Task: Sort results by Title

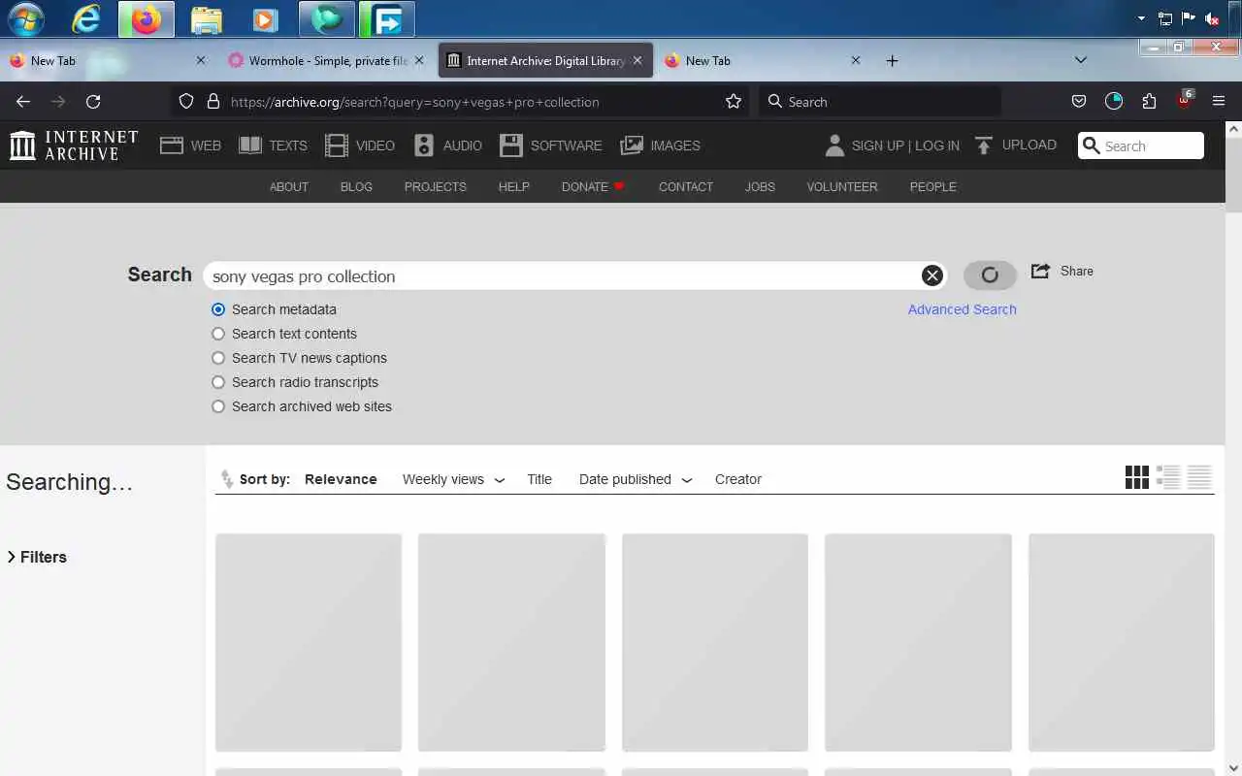Action: click(x=539, y=479)
